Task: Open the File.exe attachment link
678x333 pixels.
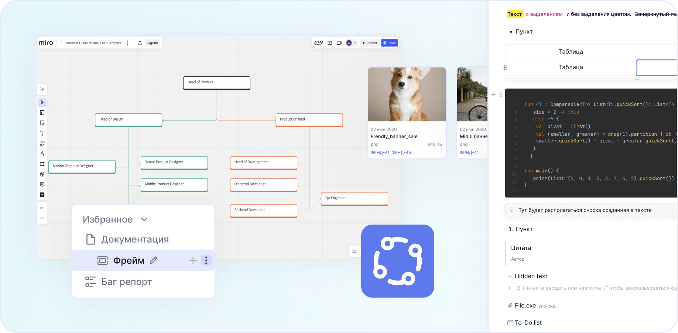Action: click(x=525, y=306)
